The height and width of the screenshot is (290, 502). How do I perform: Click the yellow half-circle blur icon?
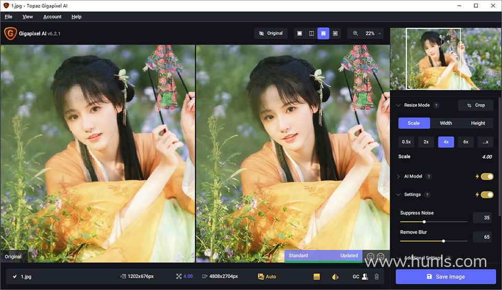tap(335, 276)
